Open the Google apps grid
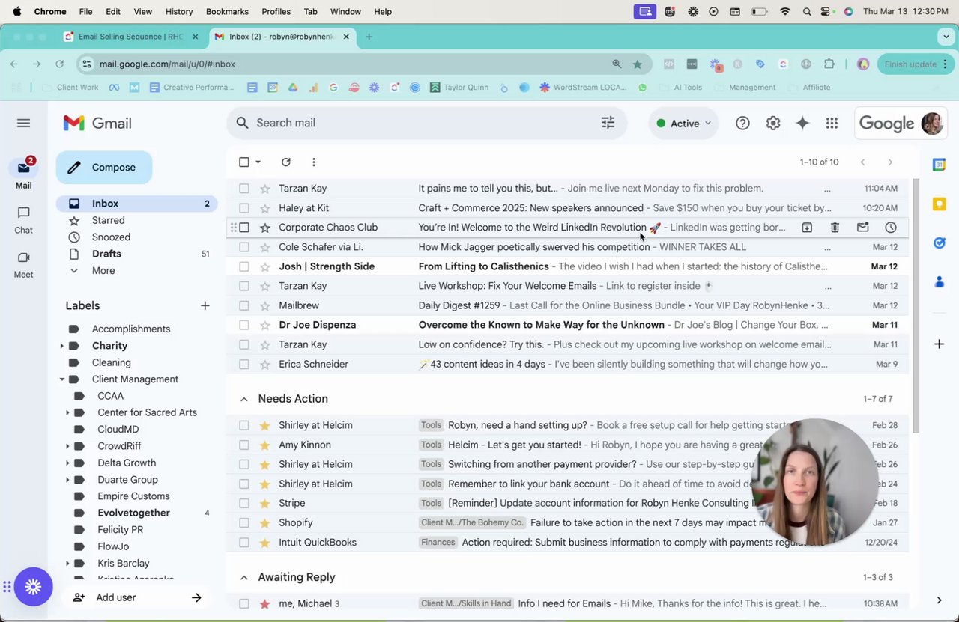959x622 pixels. point(832,124)
